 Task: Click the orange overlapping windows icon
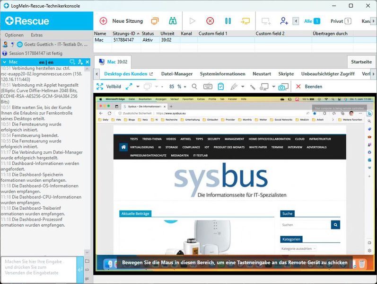155,21
